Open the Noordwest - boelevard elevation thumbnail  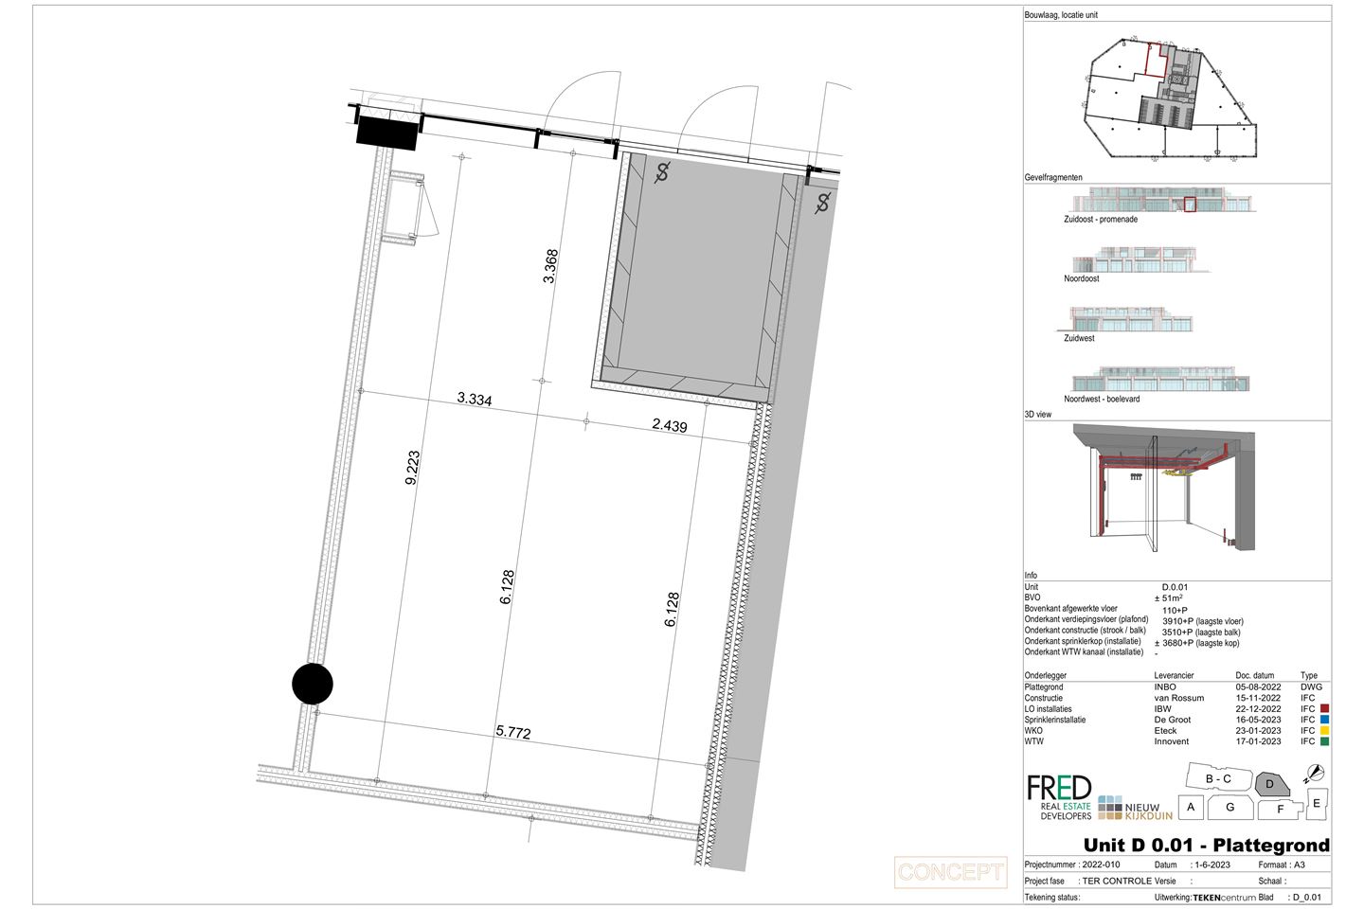(x=1161, y=380)
